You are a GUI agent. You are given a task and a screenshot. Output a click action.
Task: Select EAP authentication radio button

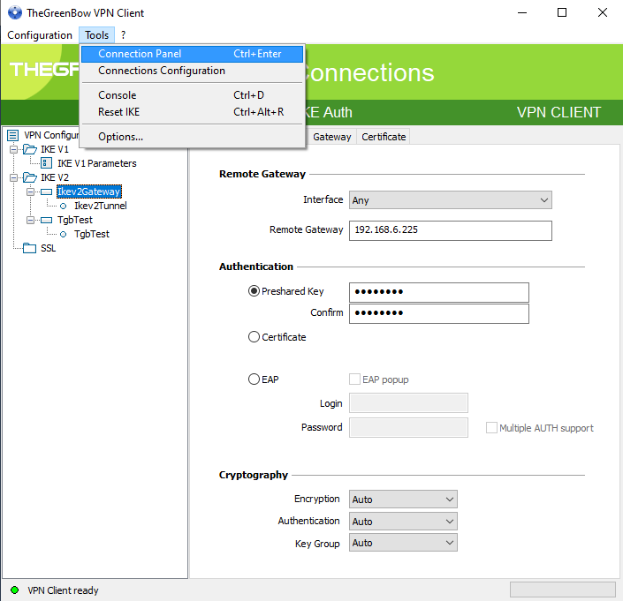254,379
